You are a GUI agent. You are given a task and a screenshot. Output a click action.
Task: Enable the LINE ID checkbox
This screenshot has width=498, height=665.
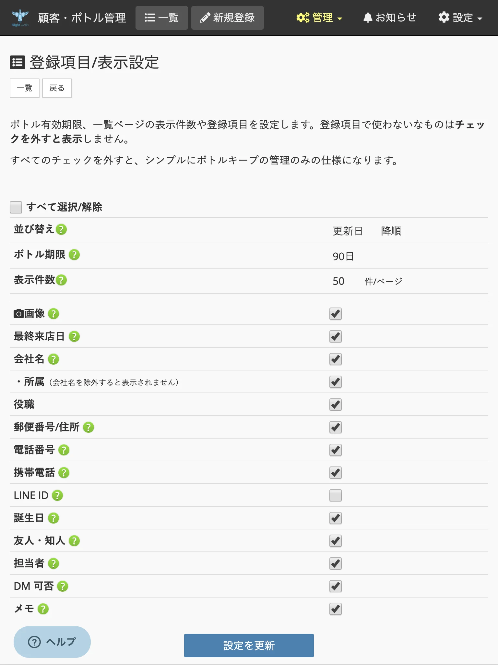(336, 495)
